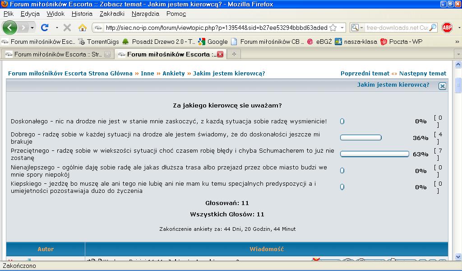
Task: Expand the back-forward history dropdown arrow
Action: [x=32, y=28]
